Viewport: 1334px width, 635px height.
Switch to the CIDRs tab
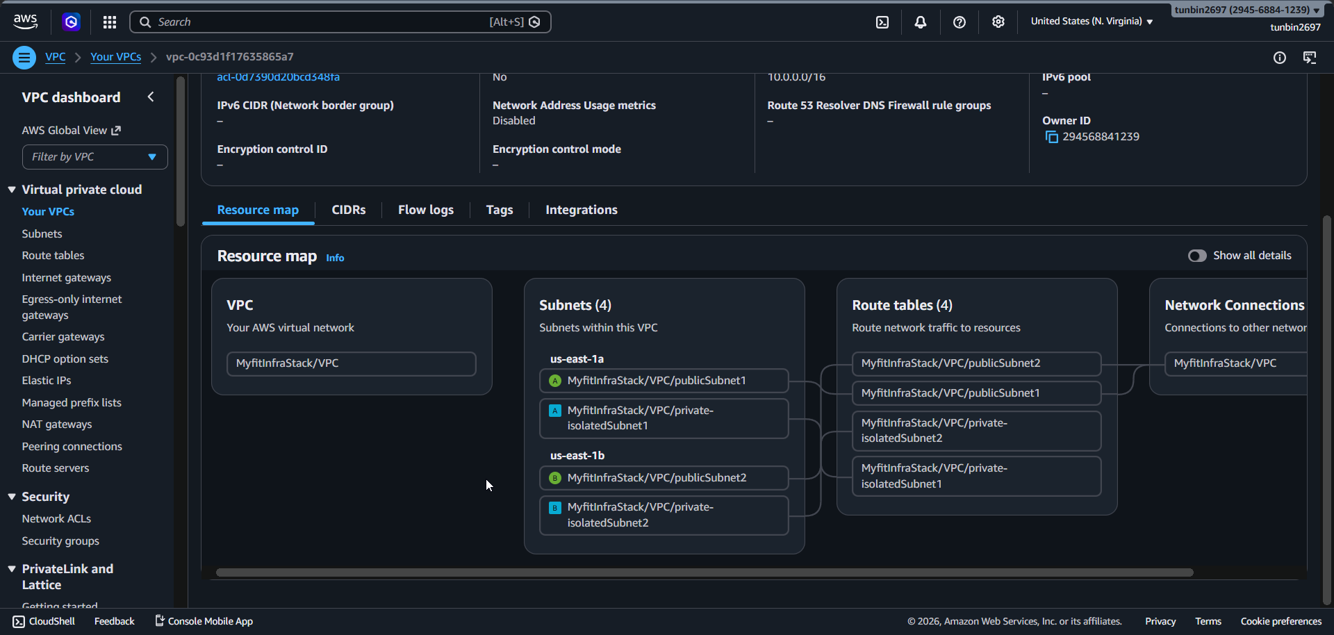[x=348, y=210]
